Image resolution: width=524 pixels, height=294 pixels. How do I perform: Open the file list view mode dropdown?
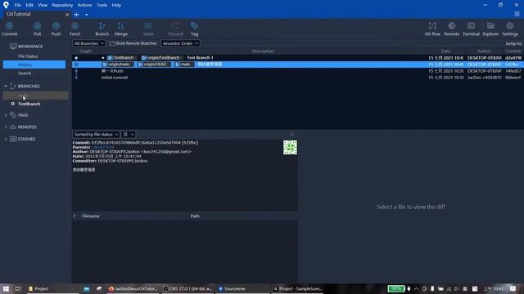(129, 134)
